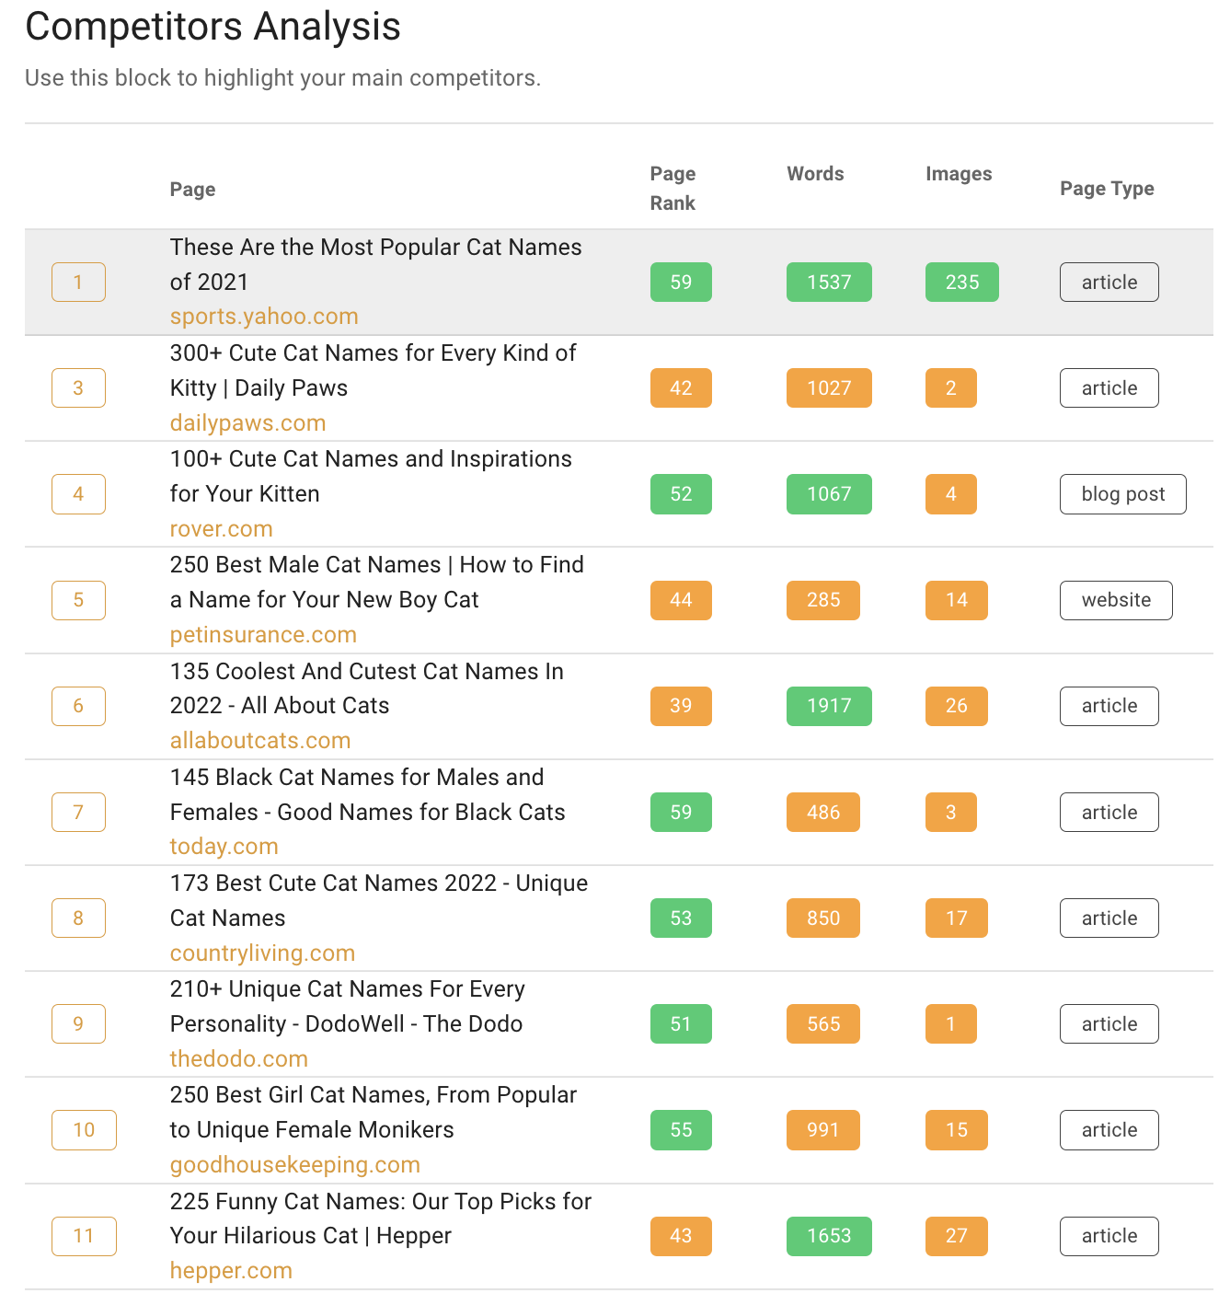Click the Words column header

point(815,173)
